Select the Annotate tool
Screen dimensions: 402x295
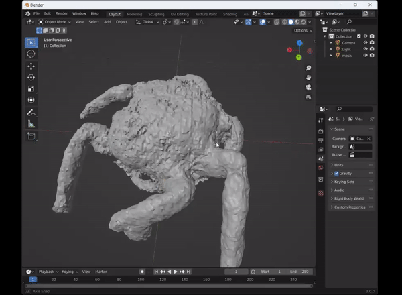[31, 112]
